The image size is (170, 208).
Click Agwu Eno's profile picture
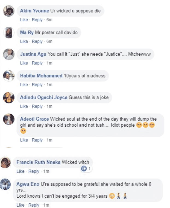point(6,184)
